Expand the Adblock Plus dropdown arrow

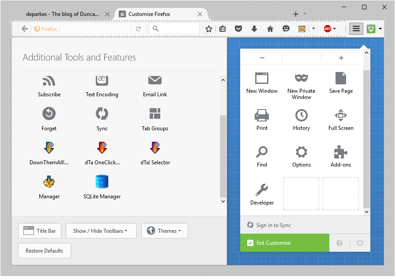click(x=335, y=28)
